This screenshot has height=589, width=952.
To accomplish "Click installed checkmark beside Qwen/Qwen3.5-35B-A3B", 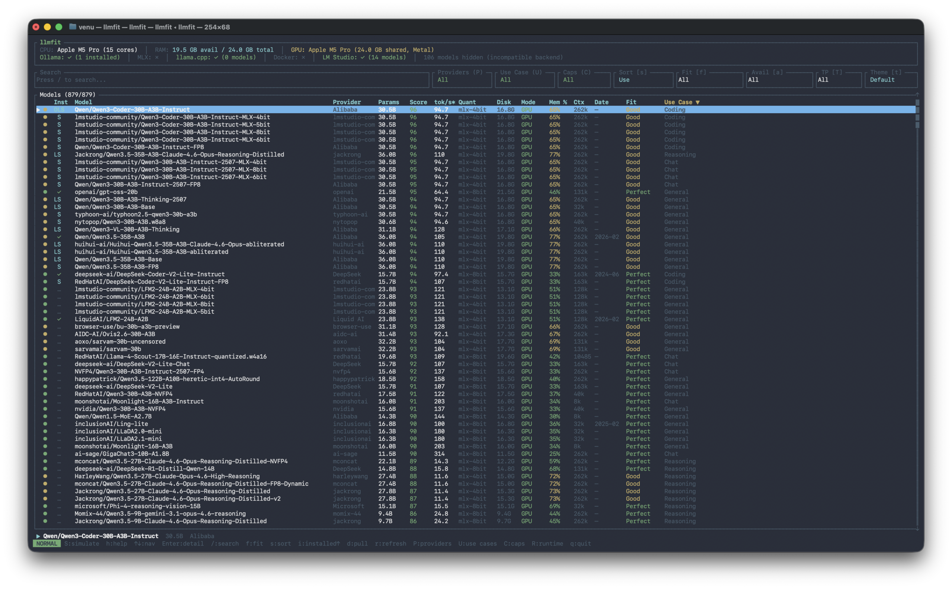I will pyautogui.click(x=59, y=237).
